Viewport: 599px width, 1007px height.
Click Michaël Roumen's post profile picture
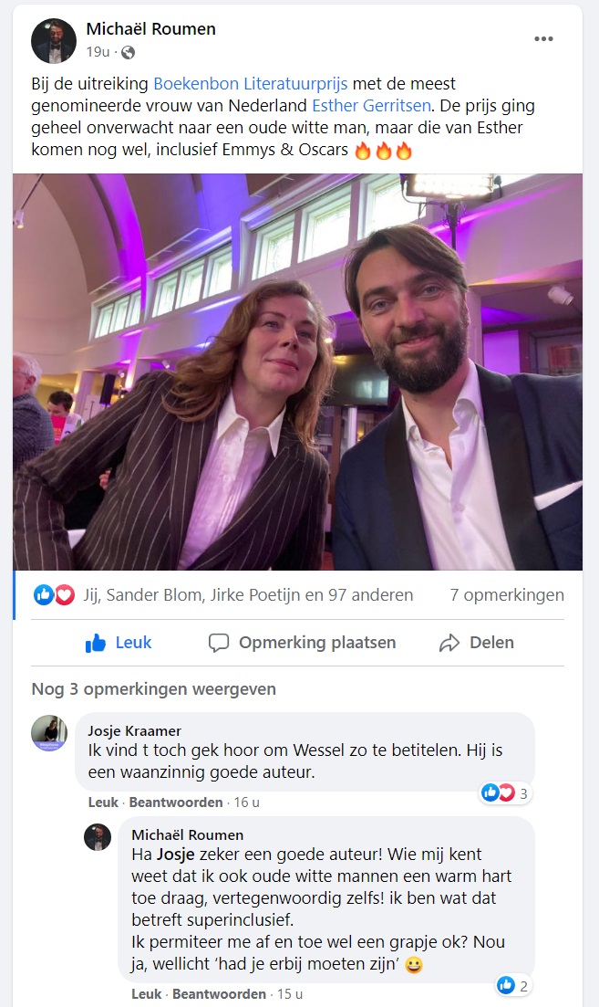[x=54, y=41]
